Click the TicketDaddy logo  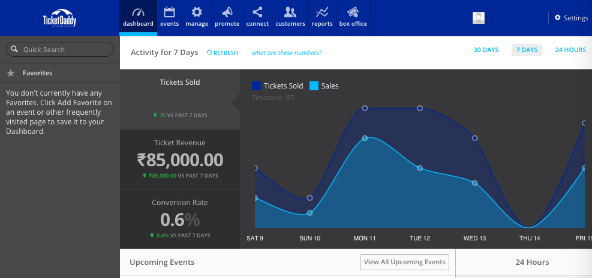point(59,18)
